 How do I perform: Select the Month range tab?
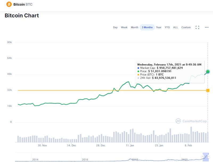pyautogui.click(x=134, y=27)
